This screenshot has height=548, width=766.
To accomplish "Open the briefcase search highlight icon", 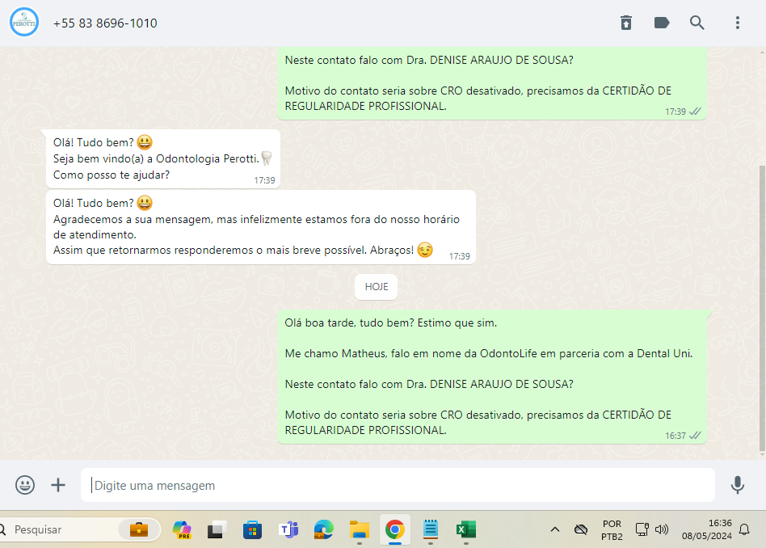I will pyautogui.click(x=139, y=529).
